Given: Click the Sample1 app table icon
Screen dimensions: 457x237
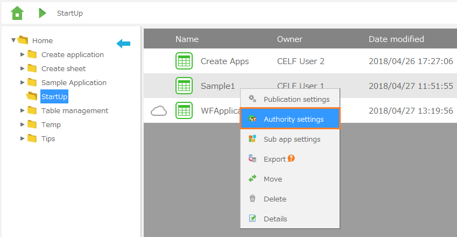Looking at the screenshot, I should click(184, 86).
